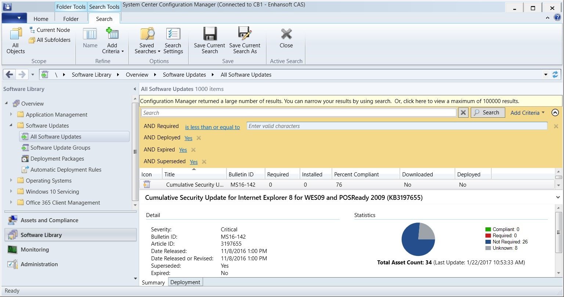Change the Deployed criterion Yes value
The height and width of the screenshot is (297, 564).
click(188, 138)
